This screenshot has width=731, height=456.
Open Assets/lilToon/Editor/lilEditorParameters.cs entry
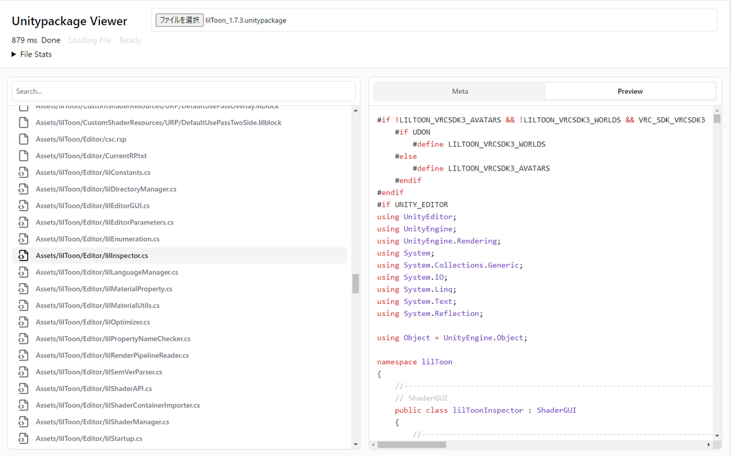click(179, 222)
